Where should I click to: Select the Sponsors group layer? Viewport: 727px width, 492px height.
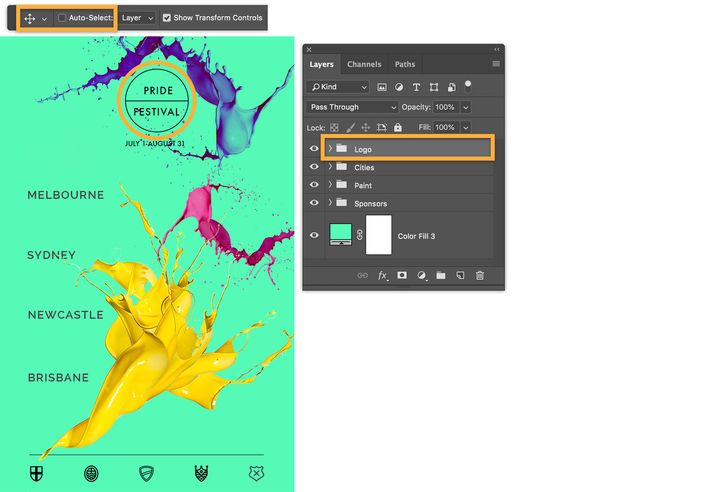[370, 203]
